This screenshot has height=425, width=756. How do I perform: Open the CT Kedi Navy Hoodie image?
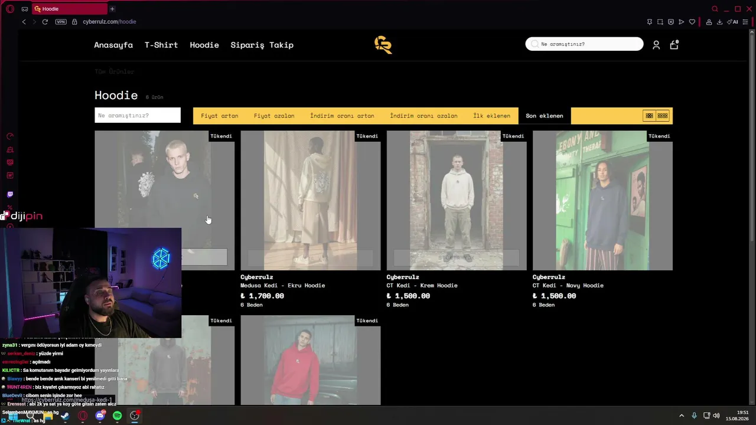(x=602, y=200)
